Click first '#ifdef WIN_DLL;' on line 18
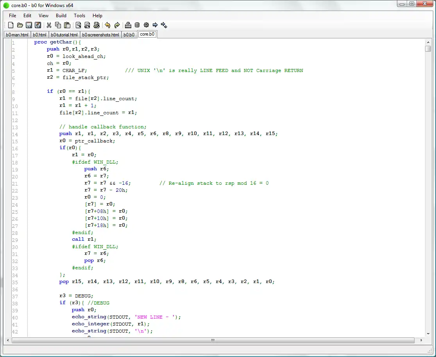Viewport: 436px width, 357px height. [95, 162]
